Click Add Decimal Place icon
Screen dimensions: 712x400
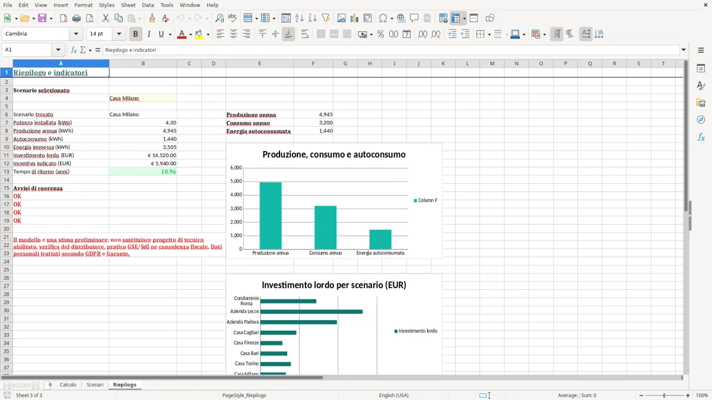coord(422,34)
